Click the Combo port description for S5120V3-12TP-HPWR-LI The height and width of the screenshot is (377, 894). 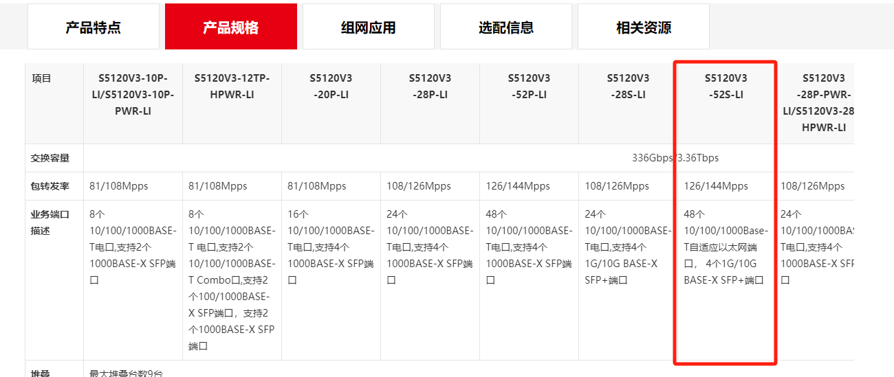pyautogui.click(x=232, y=280)
